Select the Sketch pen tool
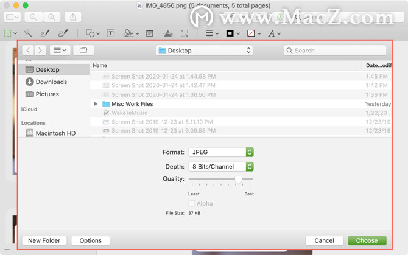 tap(45, 33)
